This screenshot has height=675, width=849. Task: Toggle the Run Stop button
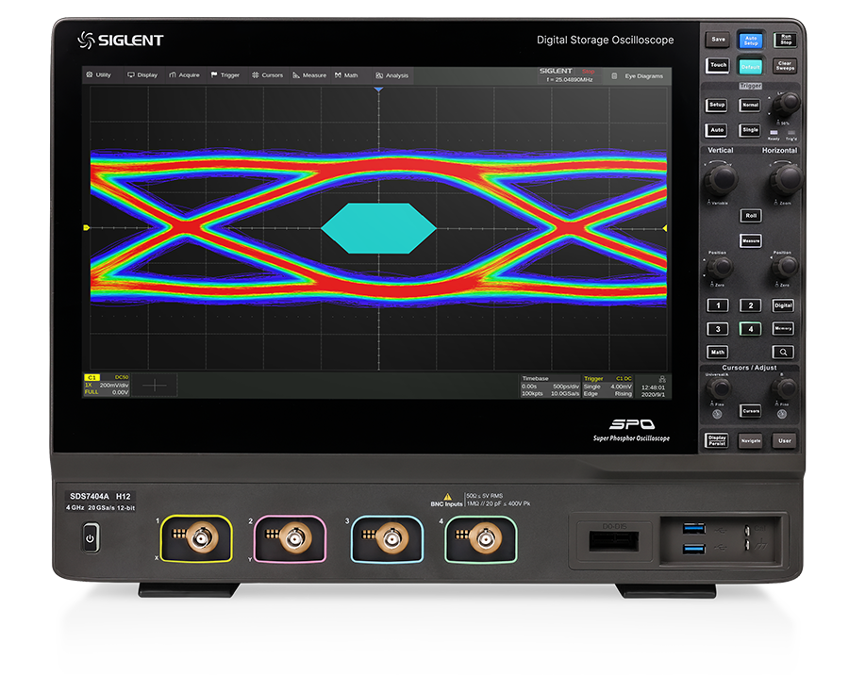click(x=784, y=40)
